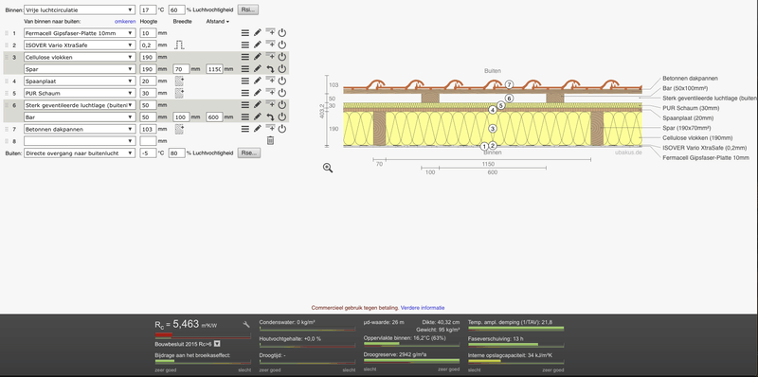Click the Rsi... button

tap(248, 9)
